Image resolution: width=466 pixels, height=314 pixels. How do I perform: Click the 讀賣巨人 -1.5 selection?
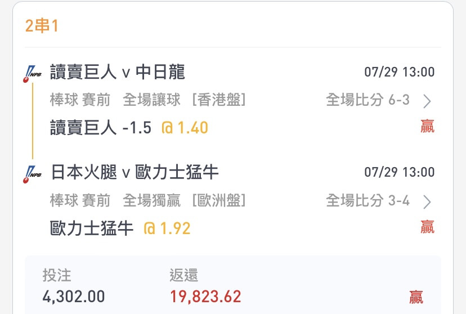pos(100,128)
